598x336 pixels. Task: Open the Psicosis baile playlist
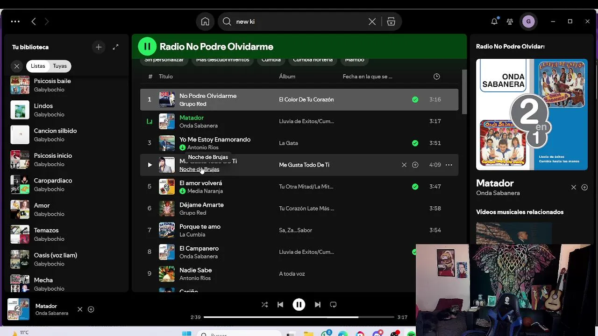[67, 85]
